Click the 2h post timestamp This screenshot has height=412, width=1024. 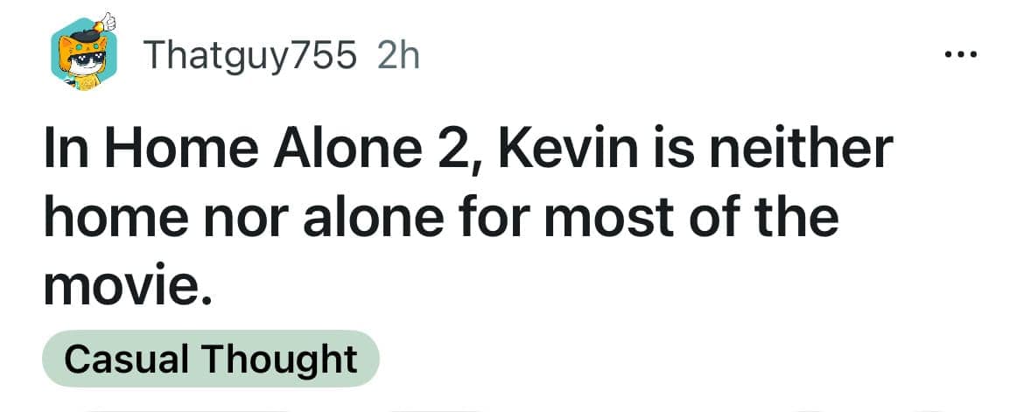(397, 56)
